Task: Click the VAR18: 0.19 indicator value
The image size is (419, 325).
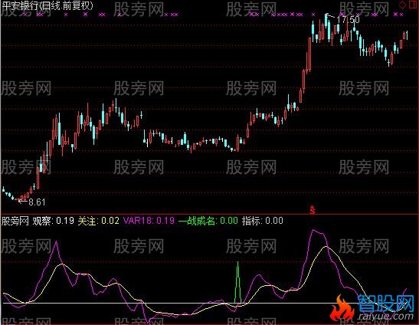Action: (149, 221)
